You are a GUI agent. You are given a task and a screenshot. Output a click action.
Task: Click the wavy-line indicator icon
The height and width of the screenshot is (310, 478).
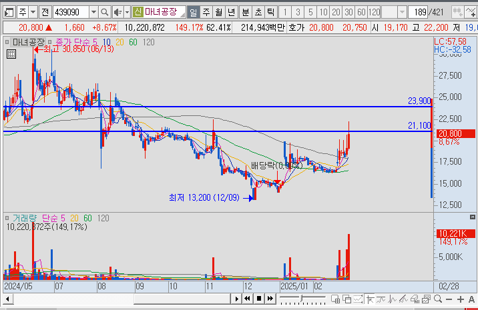point(381,299)
